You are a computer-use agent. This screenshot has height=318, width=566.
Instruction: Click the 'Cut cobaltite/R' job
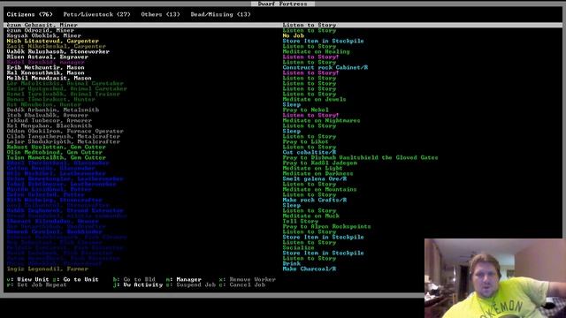pyautogui.click(x=310, y=153)
